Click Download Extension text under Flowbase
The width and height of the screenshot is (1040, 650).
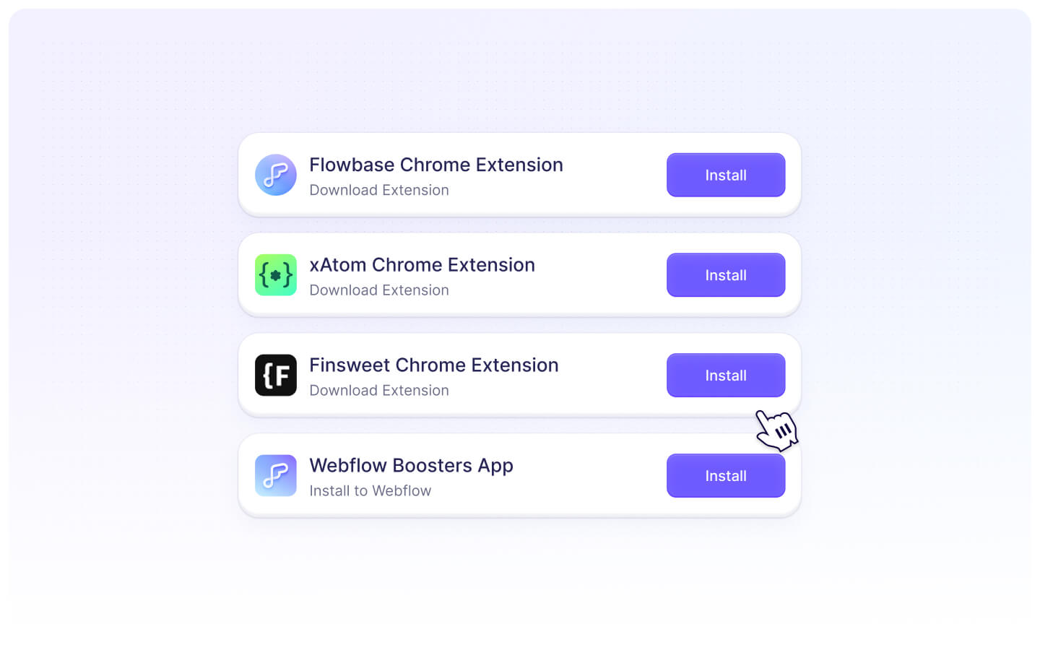(x=379, y=190)
